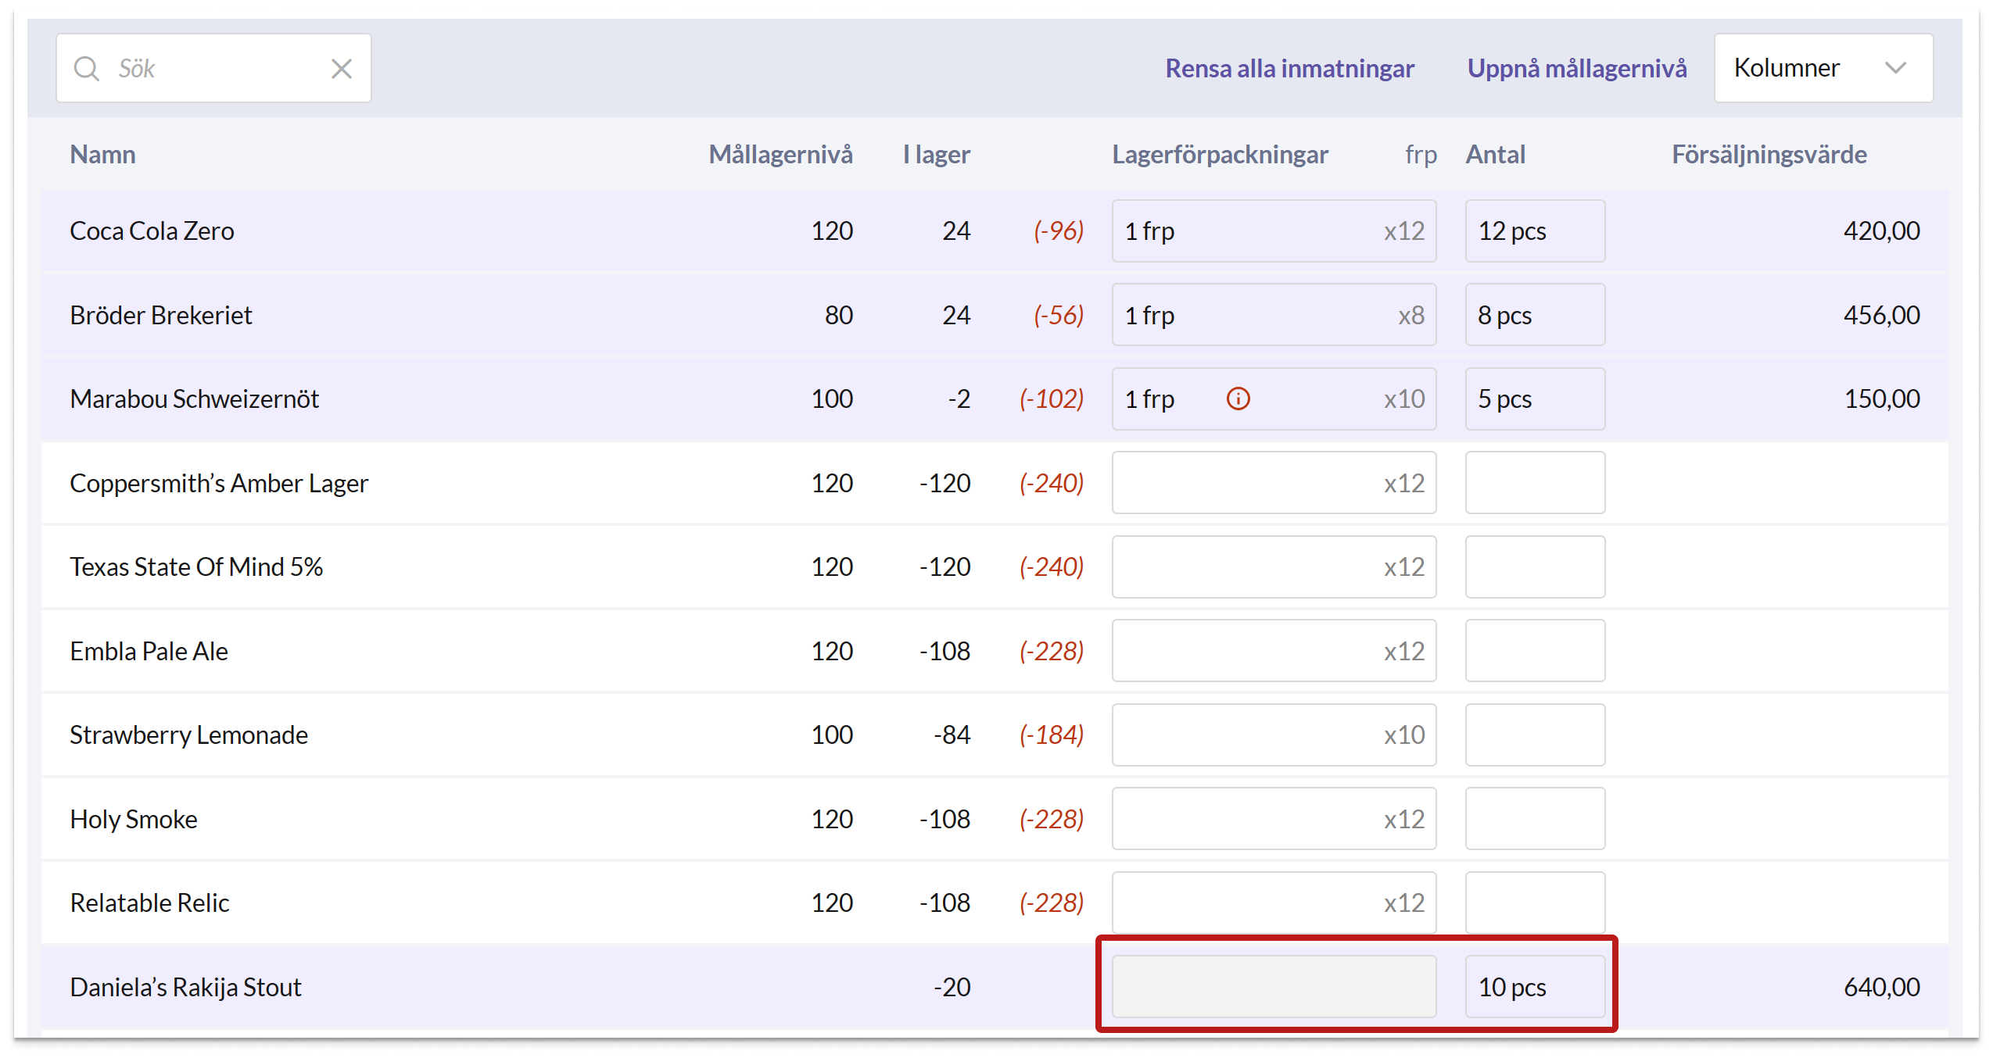Click the info icon in the Marabou Schweizernöt row
Screen dimensions: 1993x1058
pos(1238,399)
